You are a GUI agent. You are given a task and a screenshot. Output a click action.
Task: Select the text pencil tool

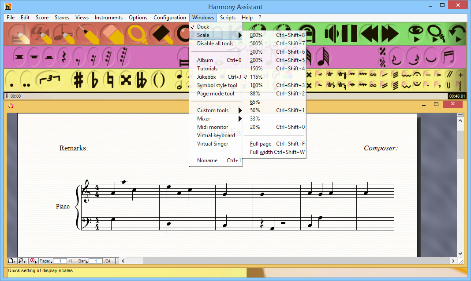point(42,33)
